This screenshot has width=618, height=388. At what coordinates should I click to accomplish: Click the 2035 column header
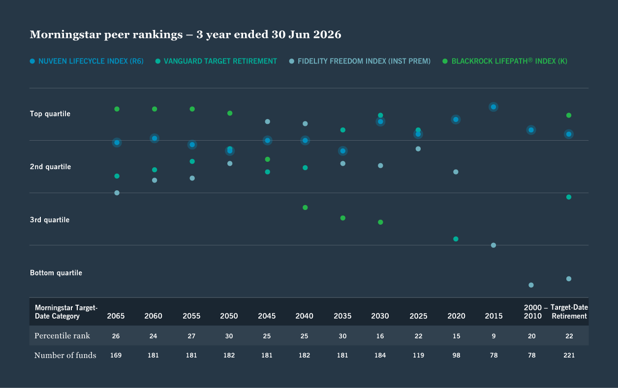click(x=342, y=316)
